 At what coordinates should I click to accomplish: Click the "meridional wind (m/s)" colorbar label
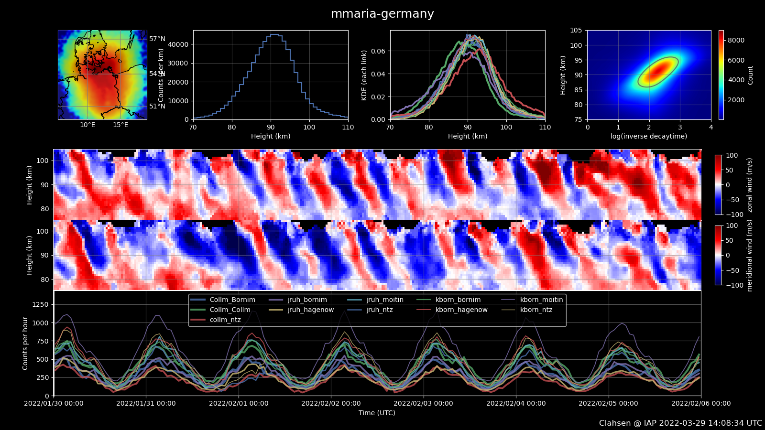coord(750,256)
